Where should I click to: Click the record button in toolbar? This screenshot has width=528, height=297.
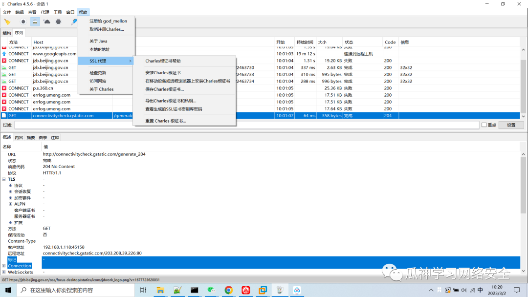click(x=23, y=22)
